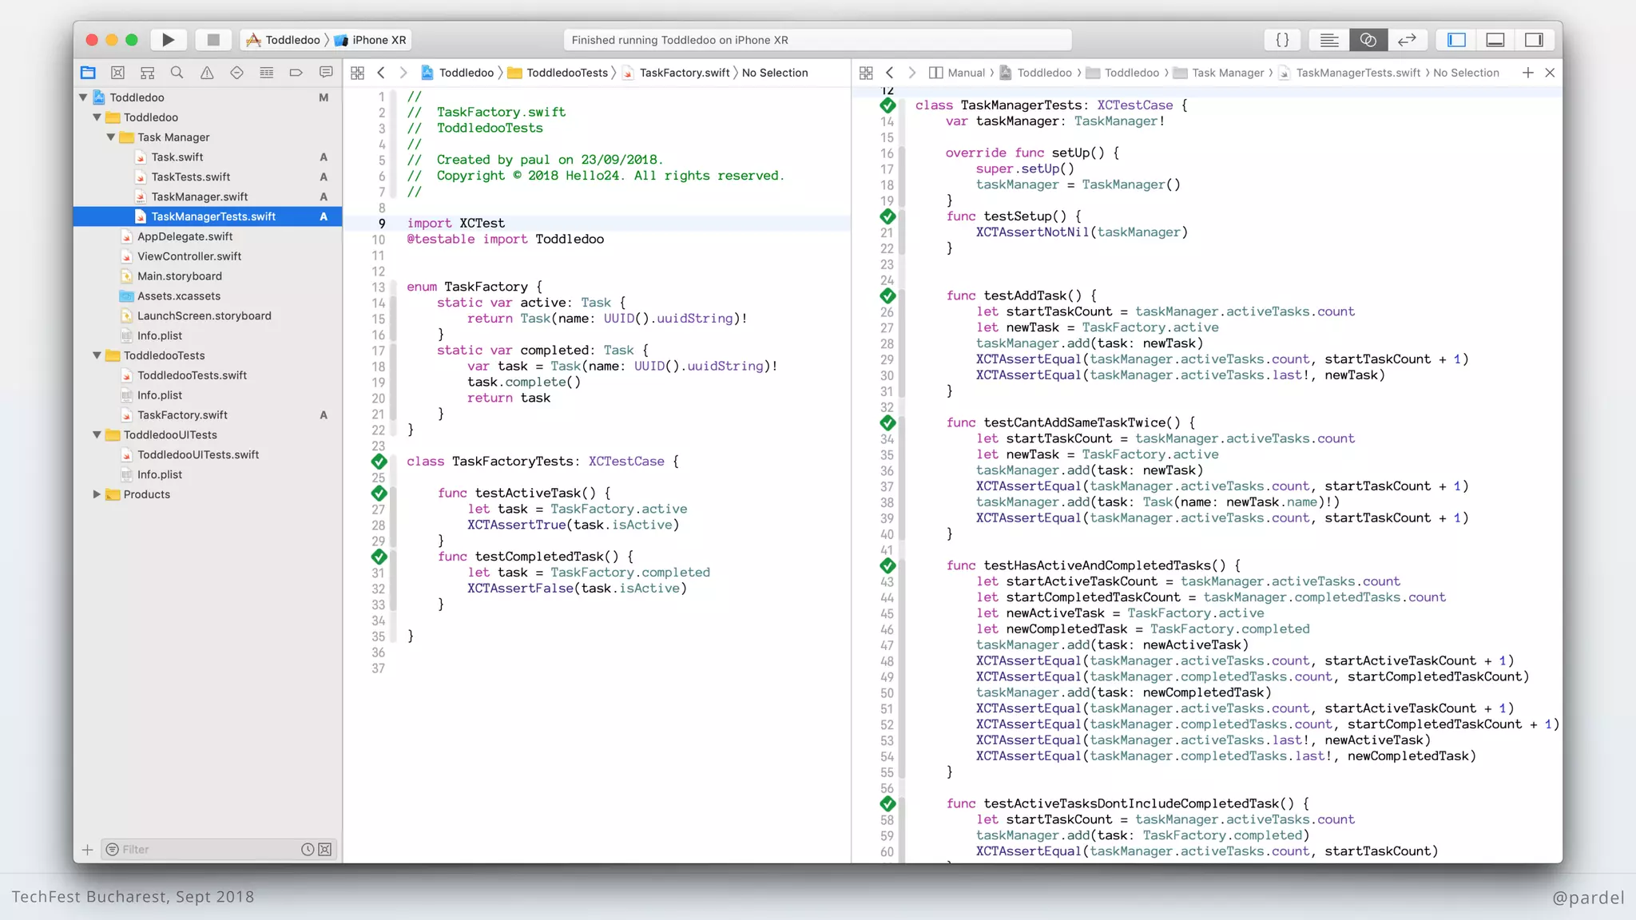
Task: Click the Stop button in toolbar
Action: (x=213, y=40)
